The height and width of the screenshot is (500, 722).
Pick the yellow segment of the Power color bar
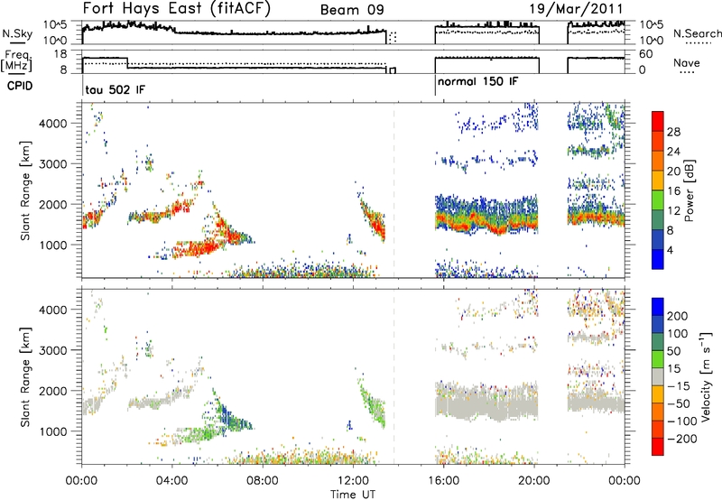tap(658, 181)
